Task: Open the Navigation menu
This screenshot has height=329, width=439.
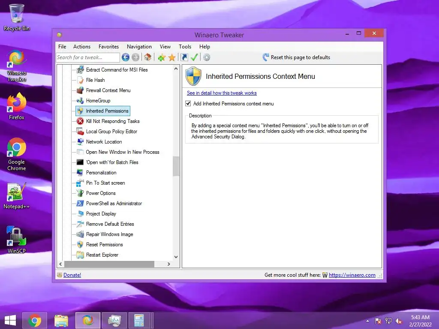Action: click(139, 47)
